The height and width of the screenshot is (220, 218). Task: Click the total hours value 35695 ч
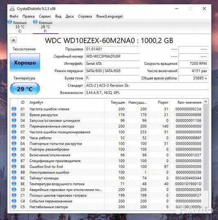pyautogui.click(x=194, y=78)
